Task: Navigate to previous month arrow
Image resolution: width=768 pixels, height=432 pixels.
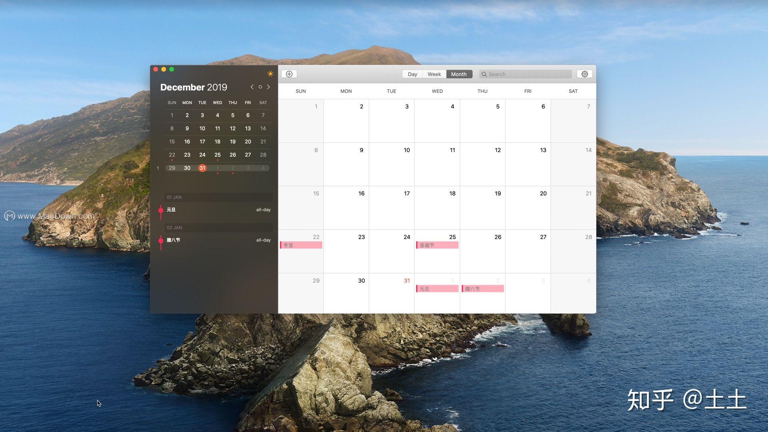Action: point(252,86)
